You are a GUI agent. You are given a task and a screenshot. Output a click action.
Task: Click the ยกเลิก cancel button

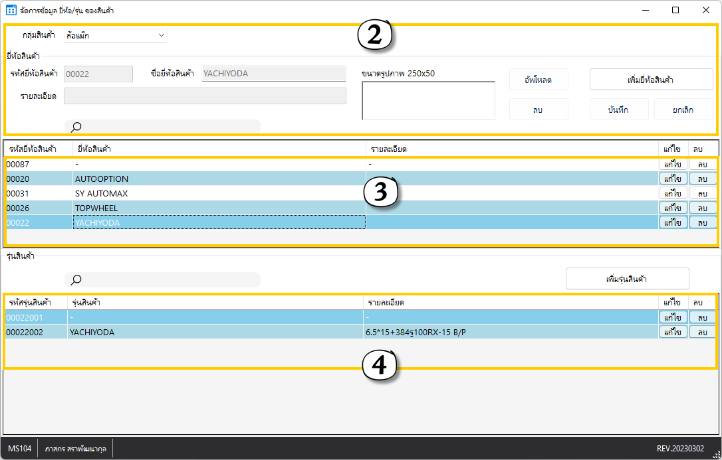(683, 110)
